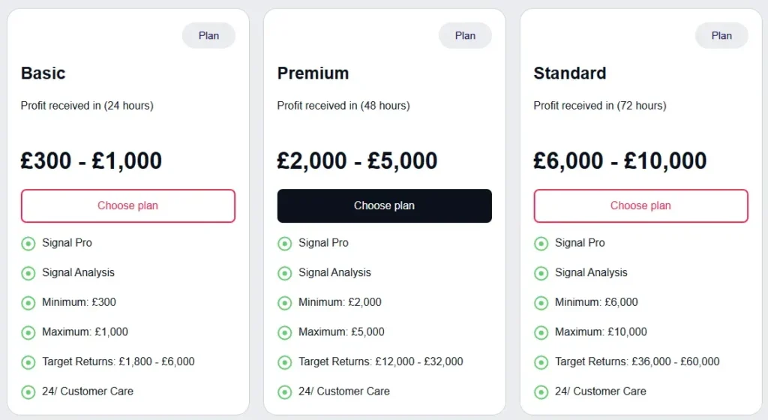Click the £6,000 - £10,000 price heading
The width and height of the screenshot is (768, 420).
619,160
